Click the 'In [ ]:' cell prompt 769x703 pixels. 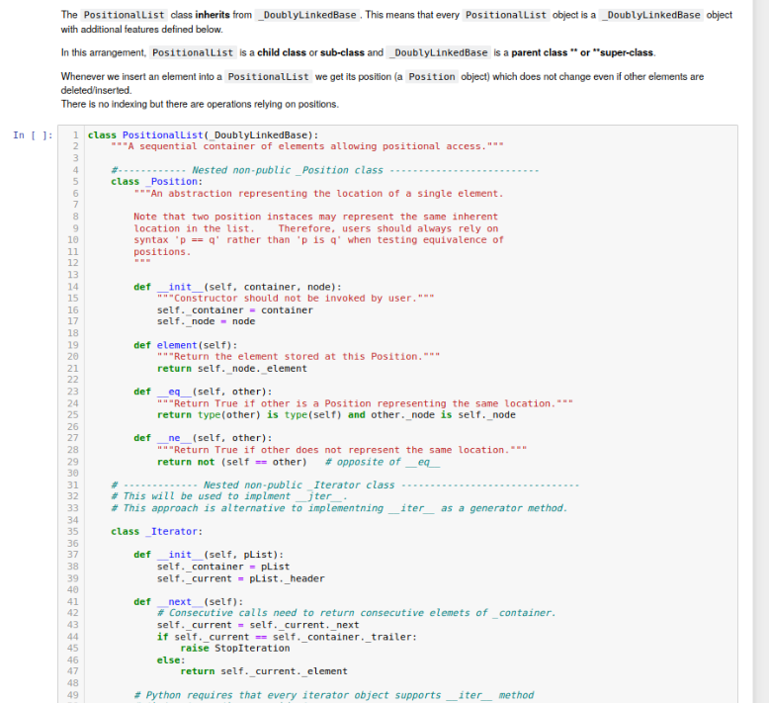point(33,135)
